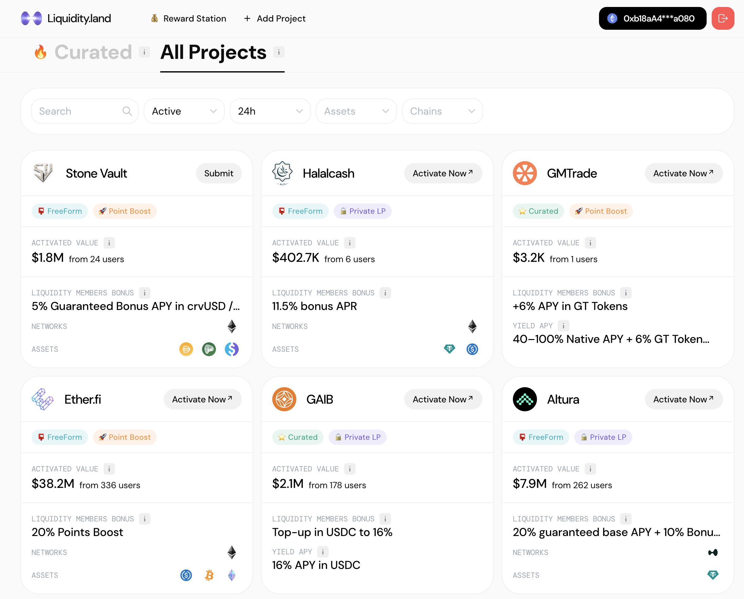This screenshot has width=744, height=599.
Task: Click the Ethereum asset icon on Ether.fi
Action: (x=231, y=575)
